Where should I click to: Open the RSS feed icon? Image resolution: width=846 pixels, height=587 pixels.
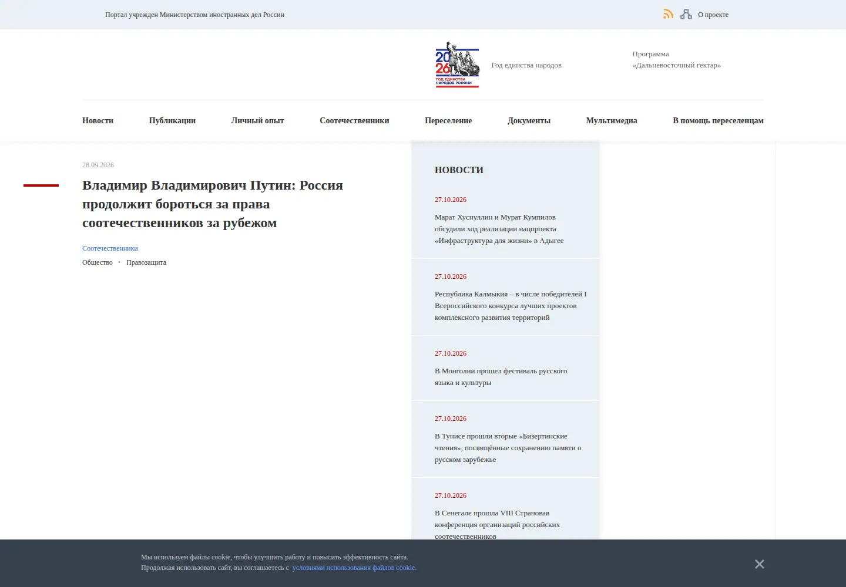[x=668, y=14]
